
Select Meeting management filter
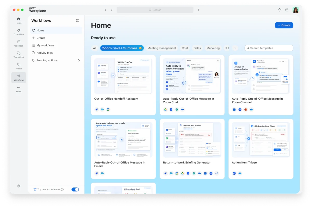point(162,48)
